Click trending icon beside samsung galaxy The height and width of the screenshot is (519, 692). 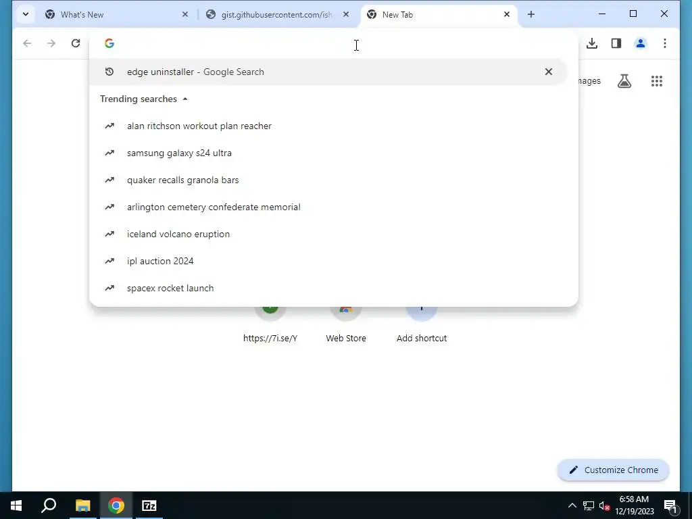point(109,153)
